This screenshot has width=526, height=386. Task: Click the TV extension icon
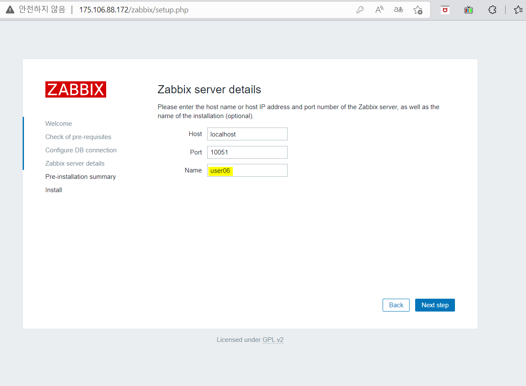(468, 9)
